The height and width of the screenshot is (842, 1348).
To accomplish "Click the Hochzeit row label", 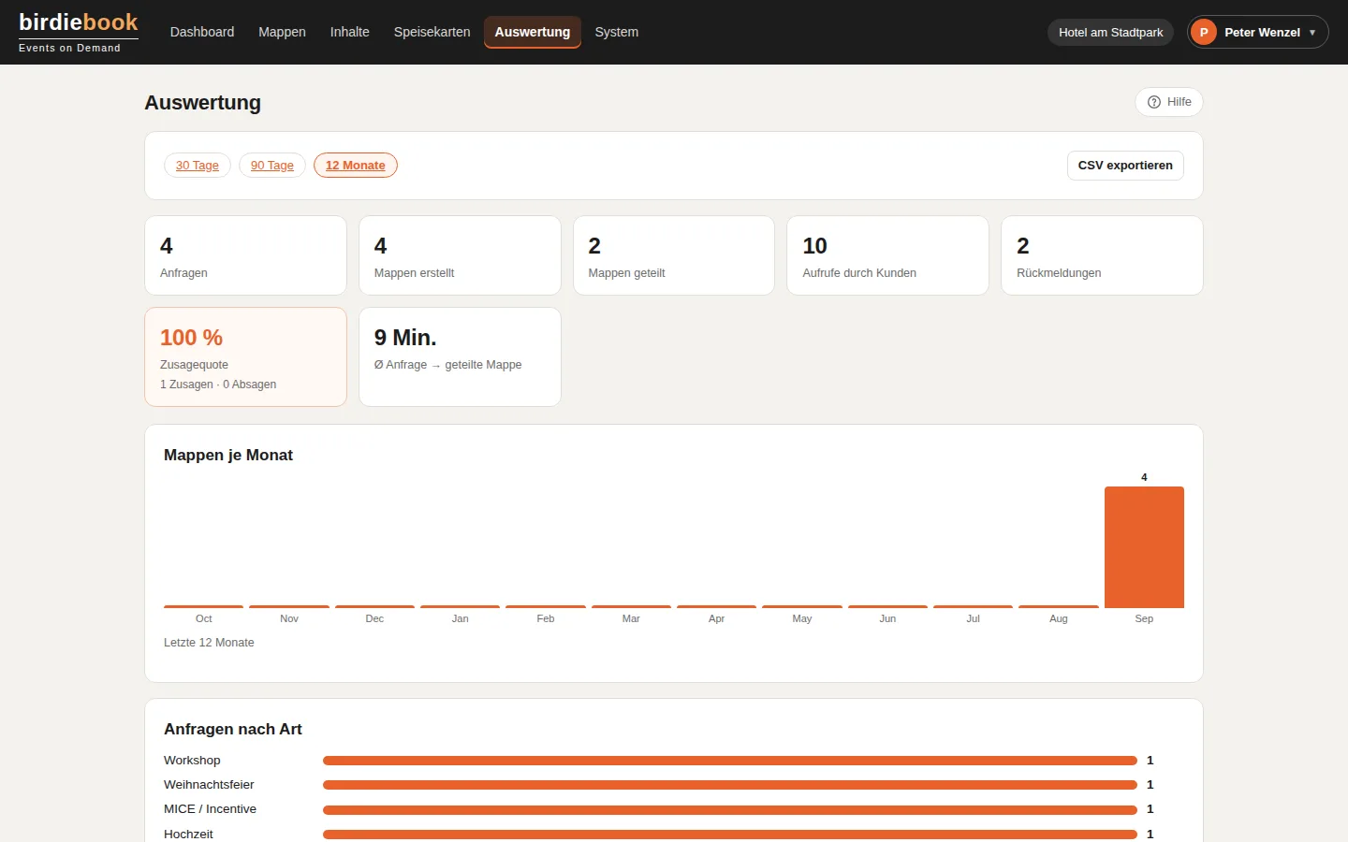I will [x=188, y=834].
